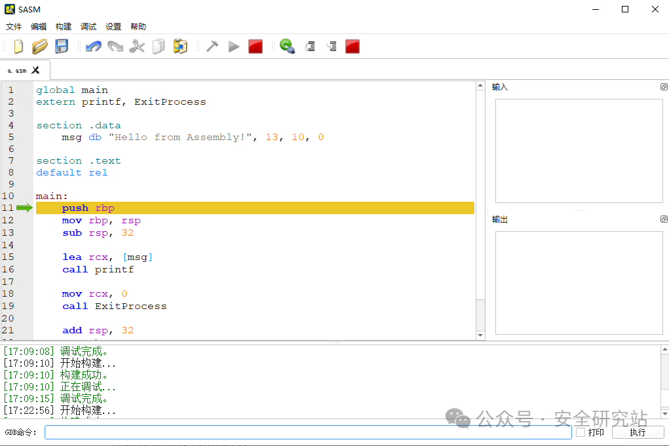Toggle the 打印 checkbox
This screenshot has height=446, width=669.
[x=581, y=432]
